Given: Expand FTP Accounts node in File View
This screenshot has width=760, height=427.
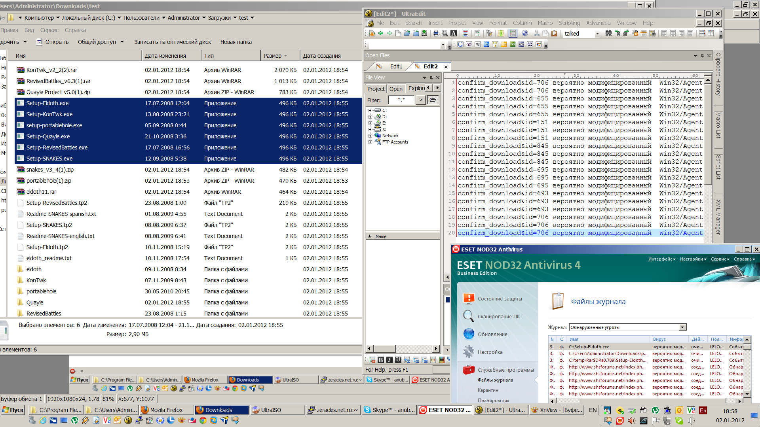Looking at the screenshot, I should 370,142.
